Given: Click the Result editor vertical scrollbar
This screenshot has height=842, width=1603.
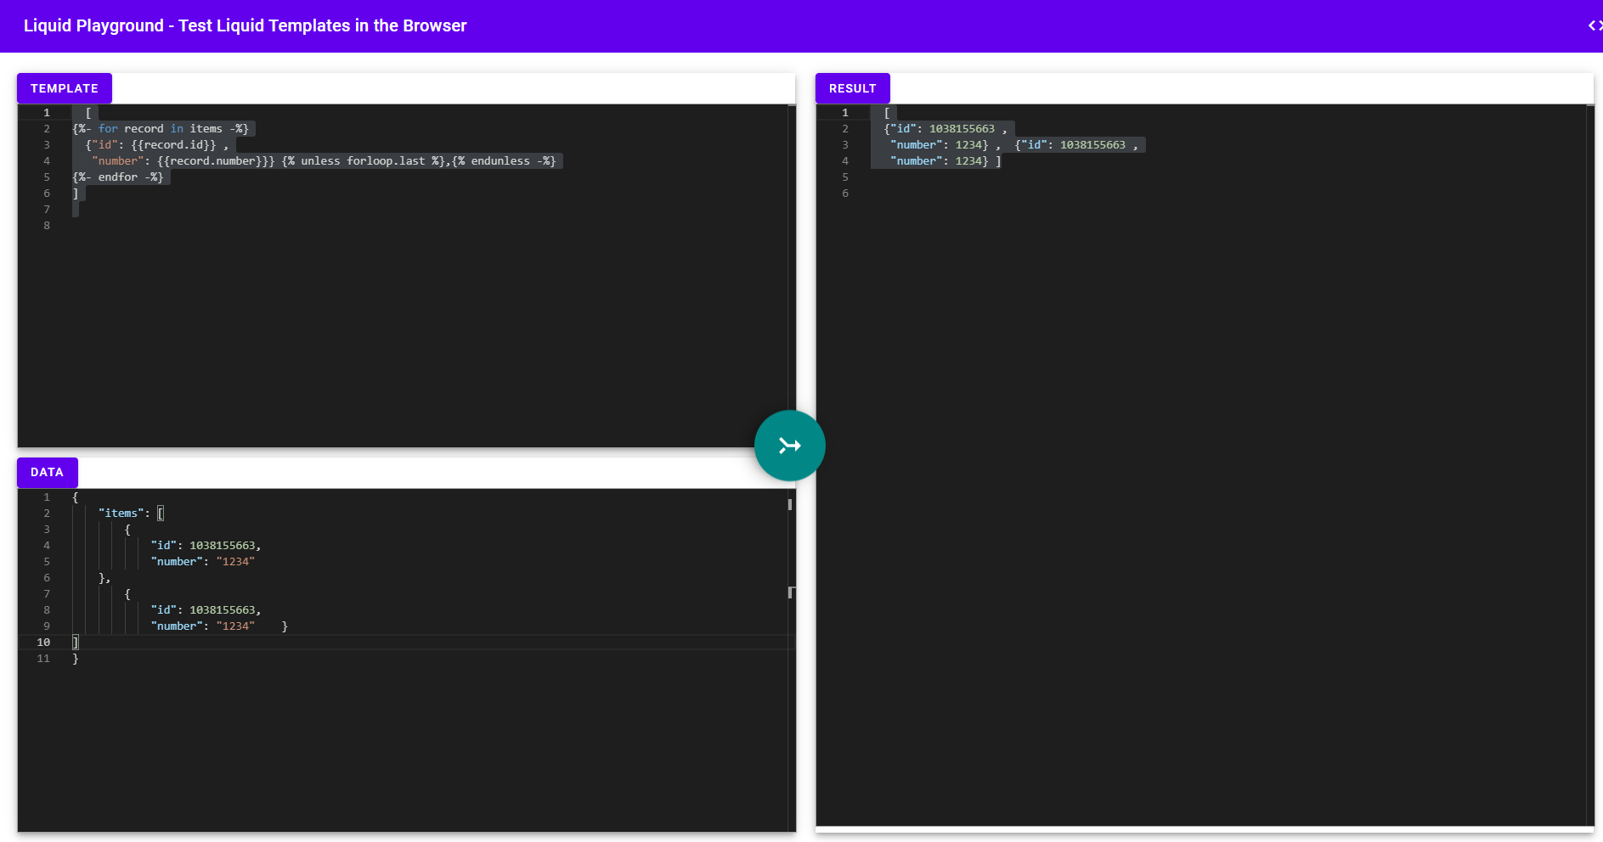Looking at the screenshot, I should (x=1589, y=465).
